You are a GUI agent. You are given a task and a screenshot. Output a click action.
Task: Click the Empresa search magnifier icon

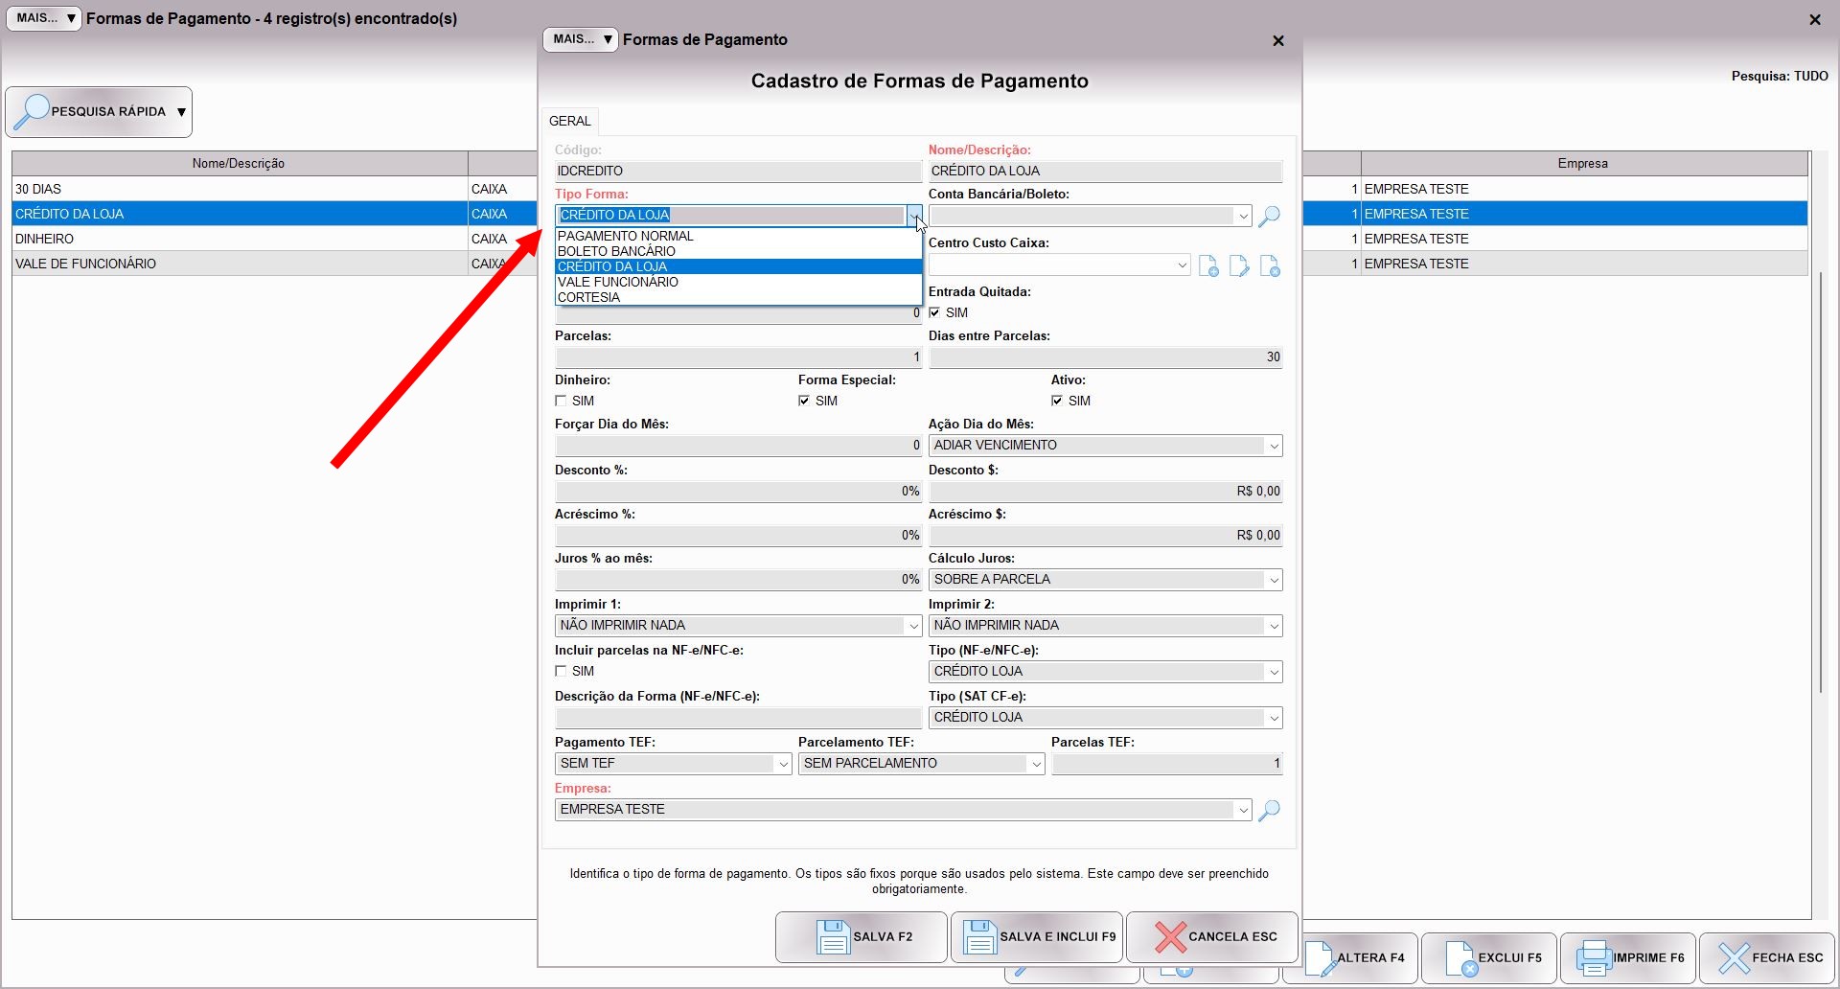[1269, 811]
